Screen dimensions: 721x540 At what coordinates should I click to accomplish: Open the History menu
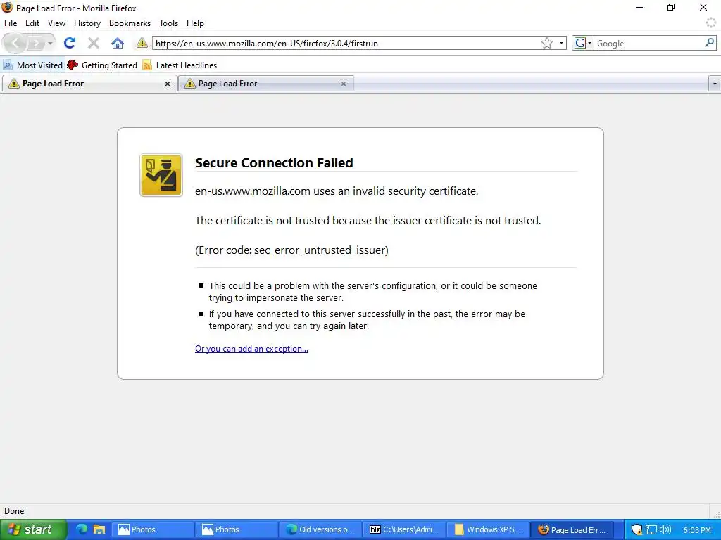[x=87, y=23]
